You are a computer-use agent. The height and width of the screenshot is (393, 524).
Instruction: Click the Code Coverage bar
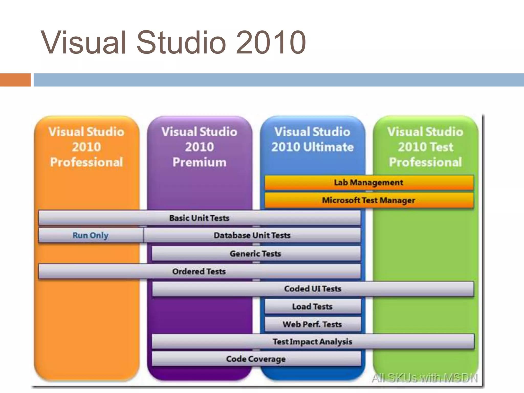click(256, 359)
